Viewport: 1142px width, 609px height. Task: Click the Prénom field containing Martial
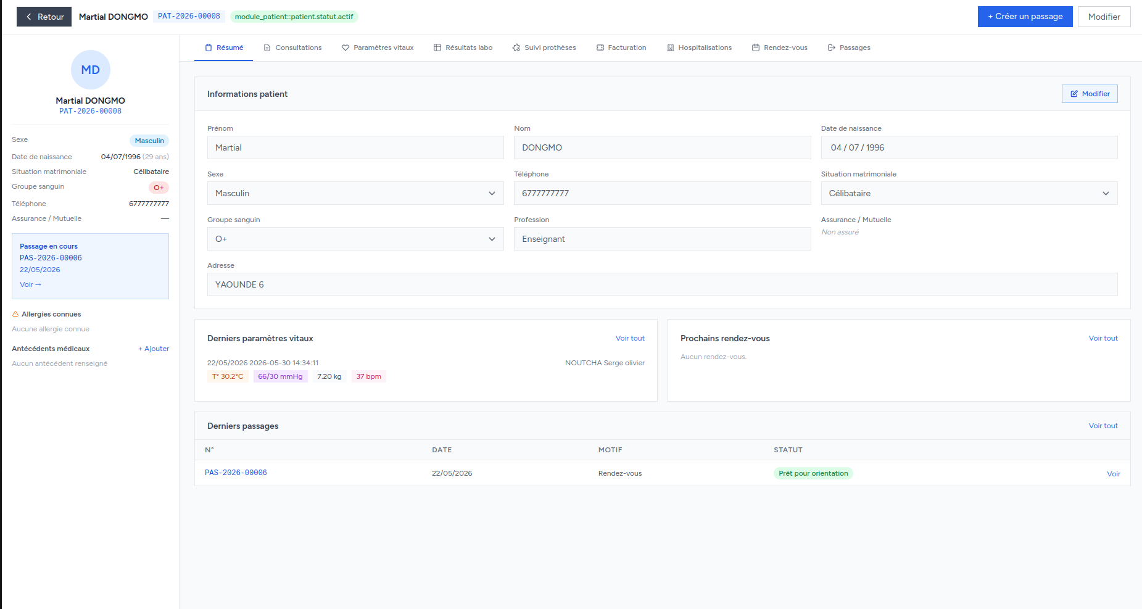click(355, 147)
